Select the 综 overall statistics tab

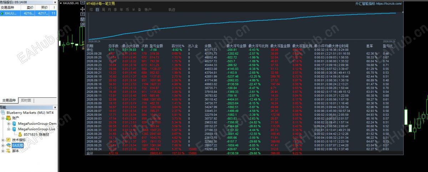click(x=91, y=10)
